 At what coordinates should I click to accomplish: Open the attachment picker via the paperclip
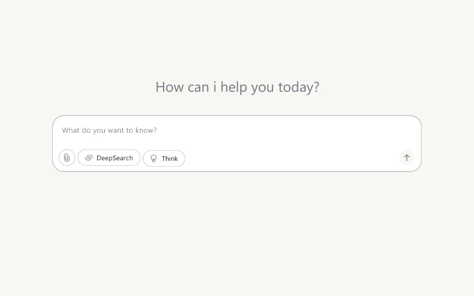point(67,158)
